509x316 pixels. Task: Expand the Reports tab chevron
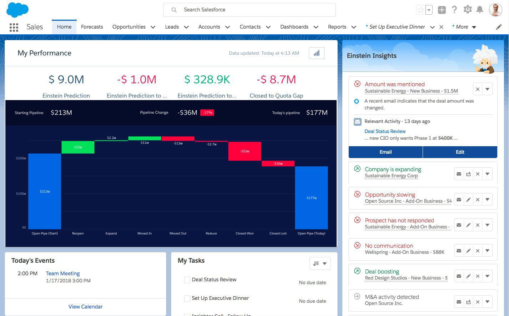click(354, 27)
